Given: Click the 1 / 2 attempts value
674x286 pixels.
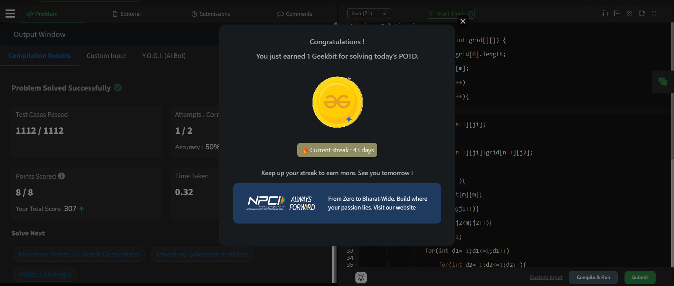Looking at the screenshot, I should coord(184,131).
